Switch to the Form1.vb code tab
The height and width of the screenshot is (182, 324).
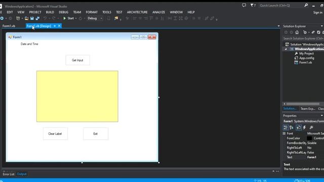(9, 26)
